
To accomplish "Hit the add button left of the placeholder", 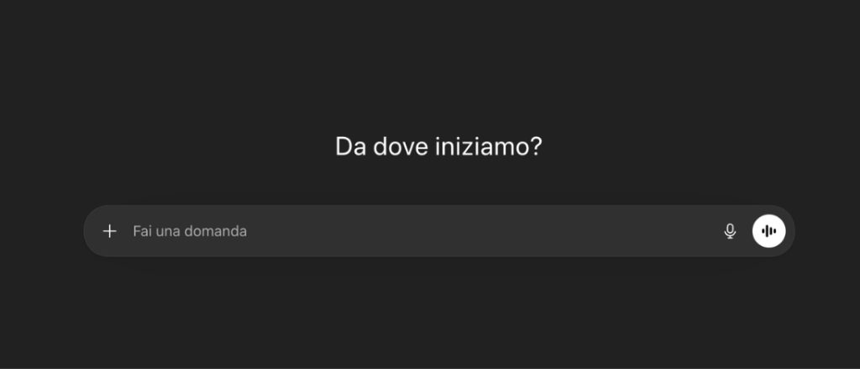I will click(109, 231).
